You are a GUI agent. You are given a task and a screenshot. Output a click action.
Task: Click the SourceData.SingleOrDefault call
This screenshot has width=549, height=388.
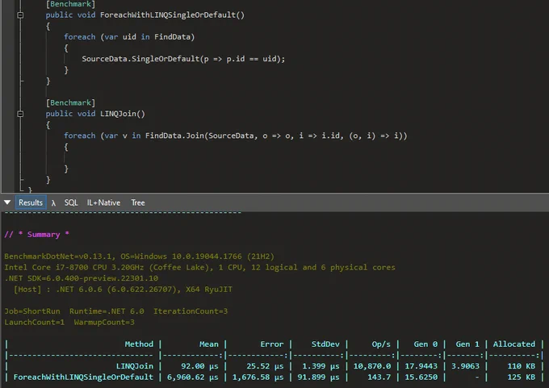(x=183, y=59)
